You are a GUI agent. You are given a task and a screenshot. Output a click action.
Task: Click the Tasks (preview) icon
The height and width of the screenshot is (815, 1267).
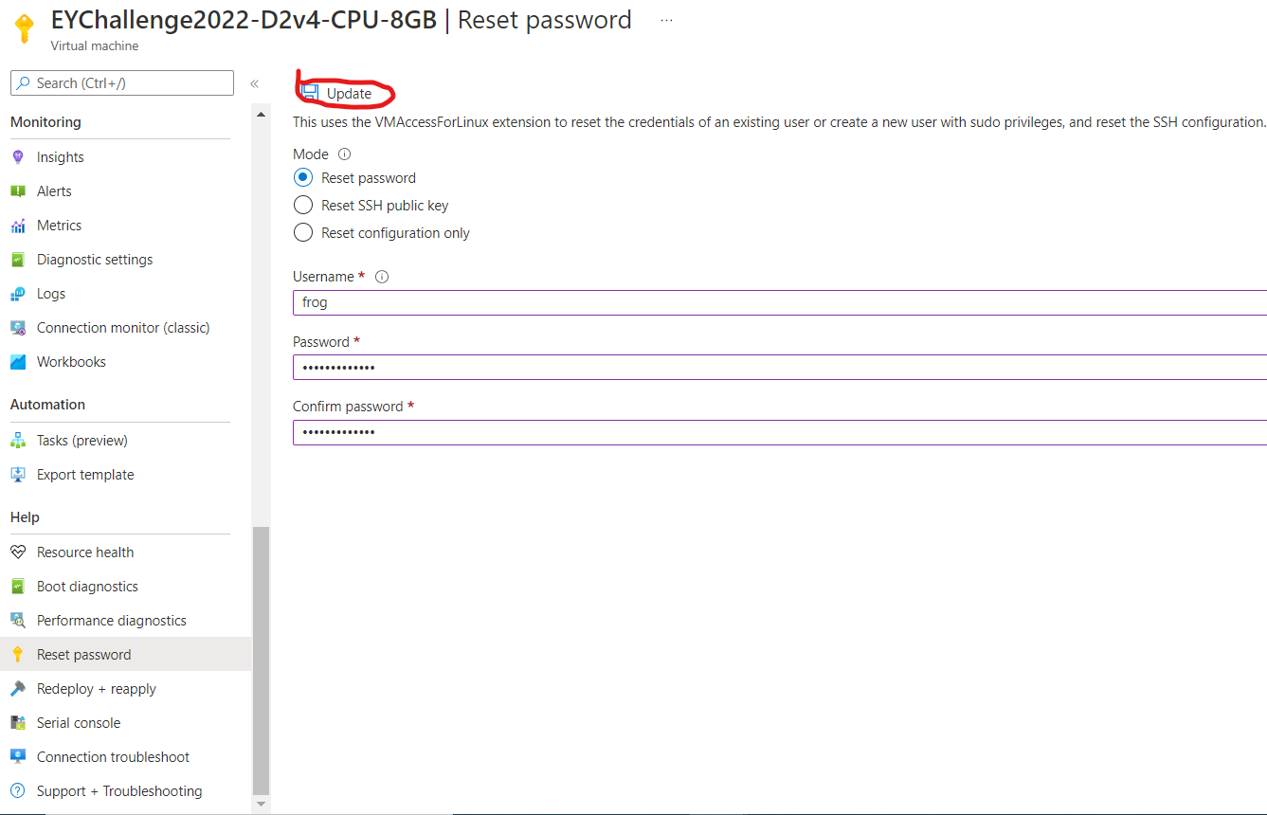[18, 441]
